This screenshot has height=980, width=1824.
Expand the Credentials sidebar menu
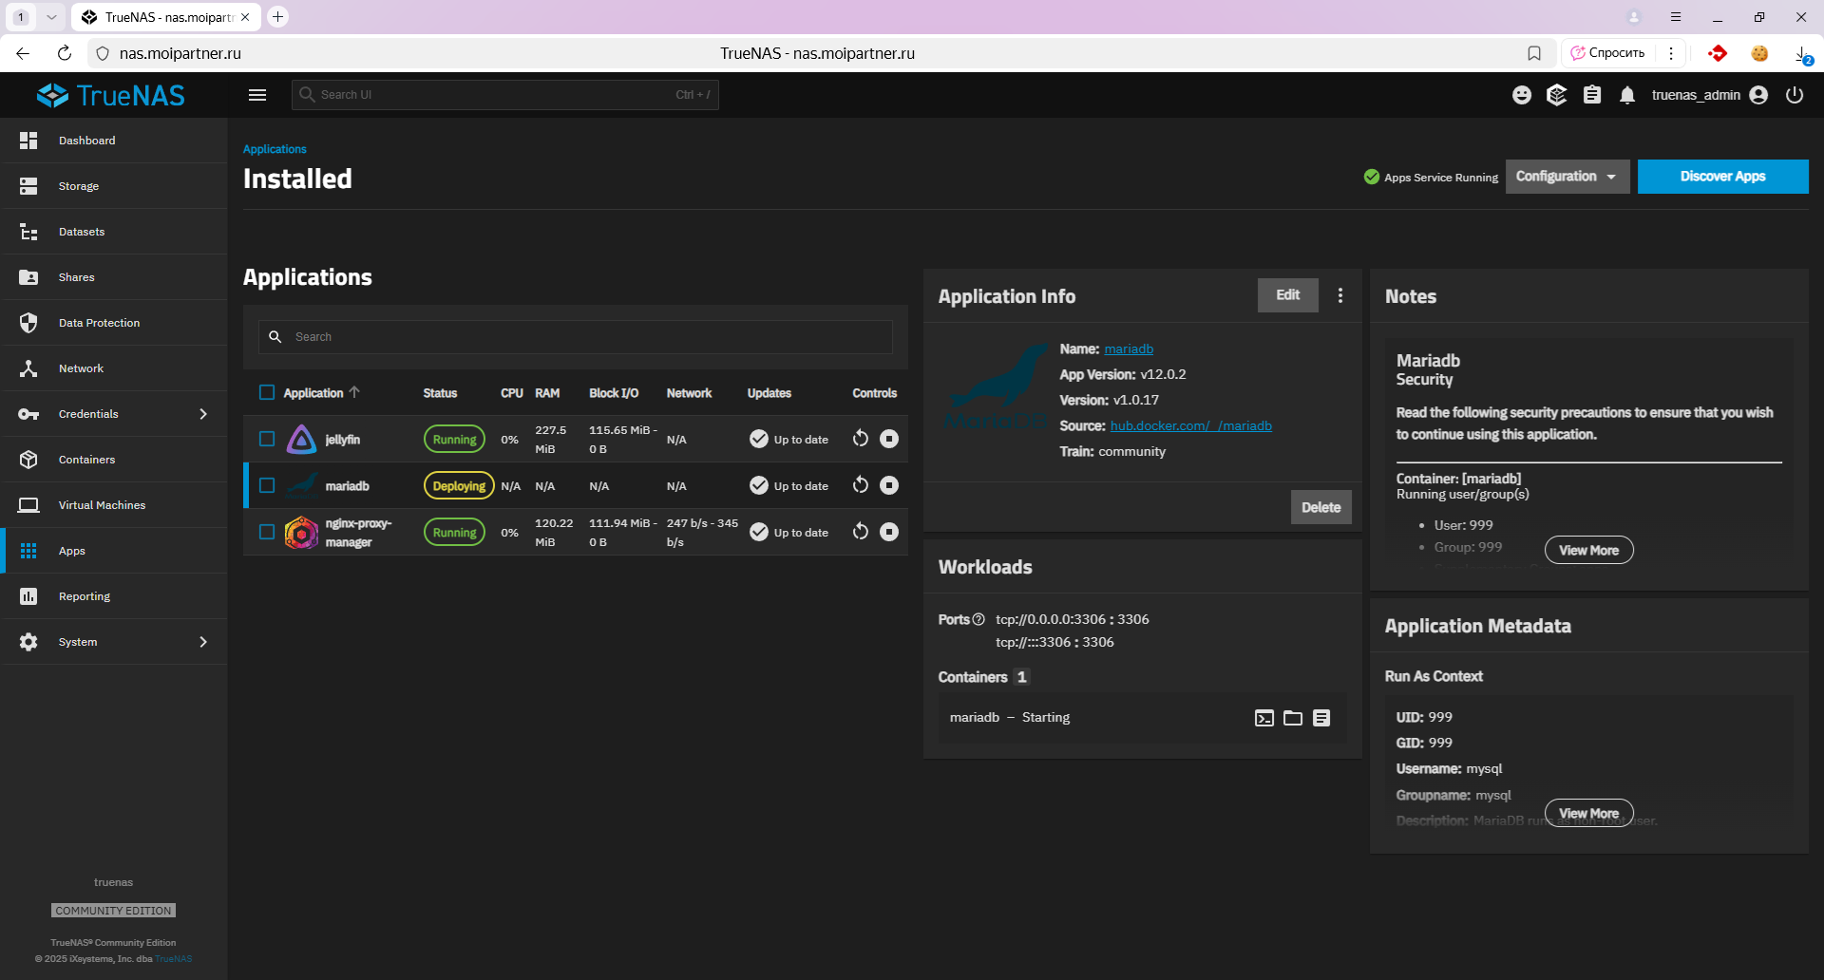[x=114, y=414]
